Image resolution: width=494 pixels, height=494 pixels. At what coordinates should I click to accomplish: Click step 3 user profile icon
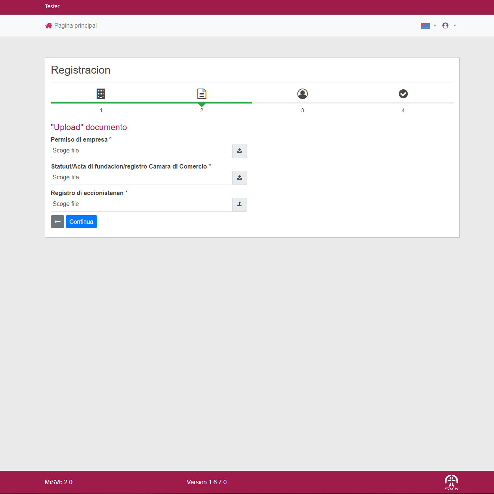pyautogui.click(x=302, y=94)
